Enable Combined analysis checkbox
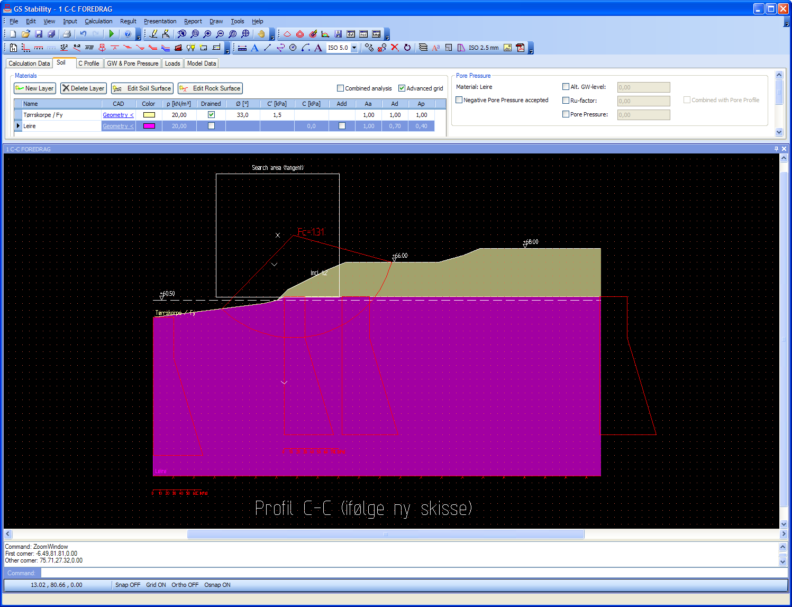Image resolution: width=792 pixels, height=607 pixels. (x=340, y=88)
